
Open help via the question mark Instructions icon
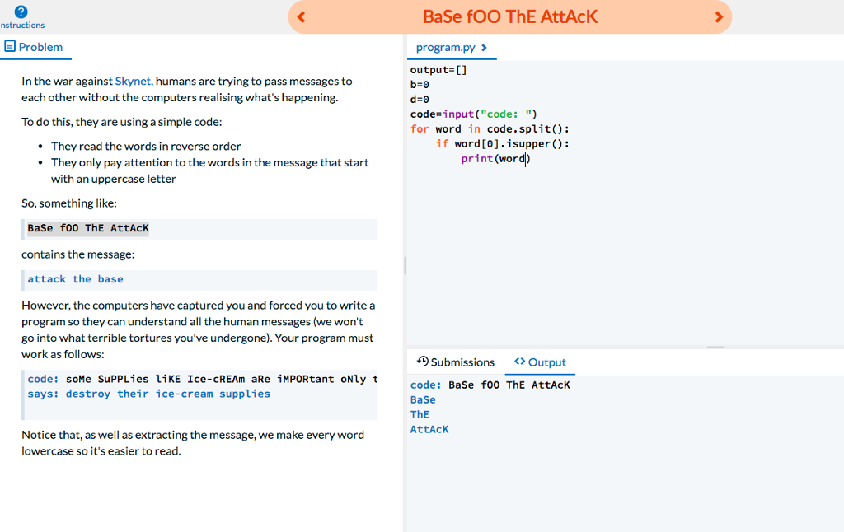[x=21, y=11]
